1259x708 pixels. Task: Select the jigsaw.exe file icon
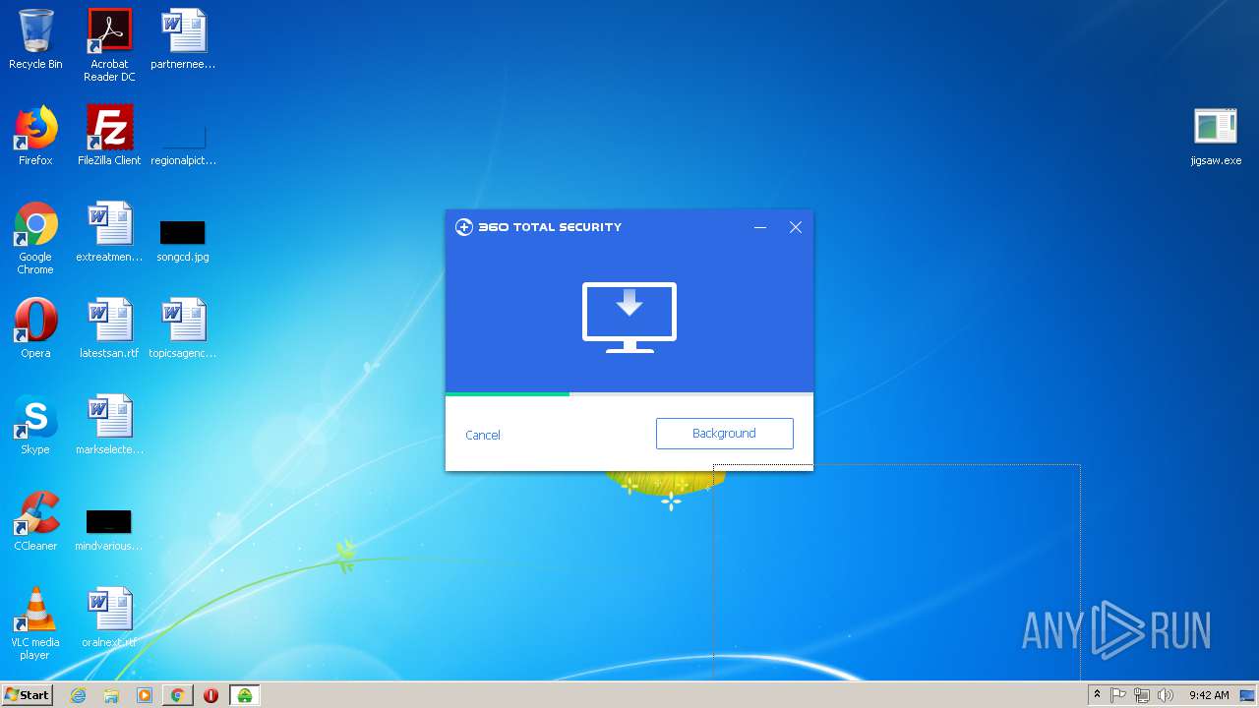coord(1216,136)
